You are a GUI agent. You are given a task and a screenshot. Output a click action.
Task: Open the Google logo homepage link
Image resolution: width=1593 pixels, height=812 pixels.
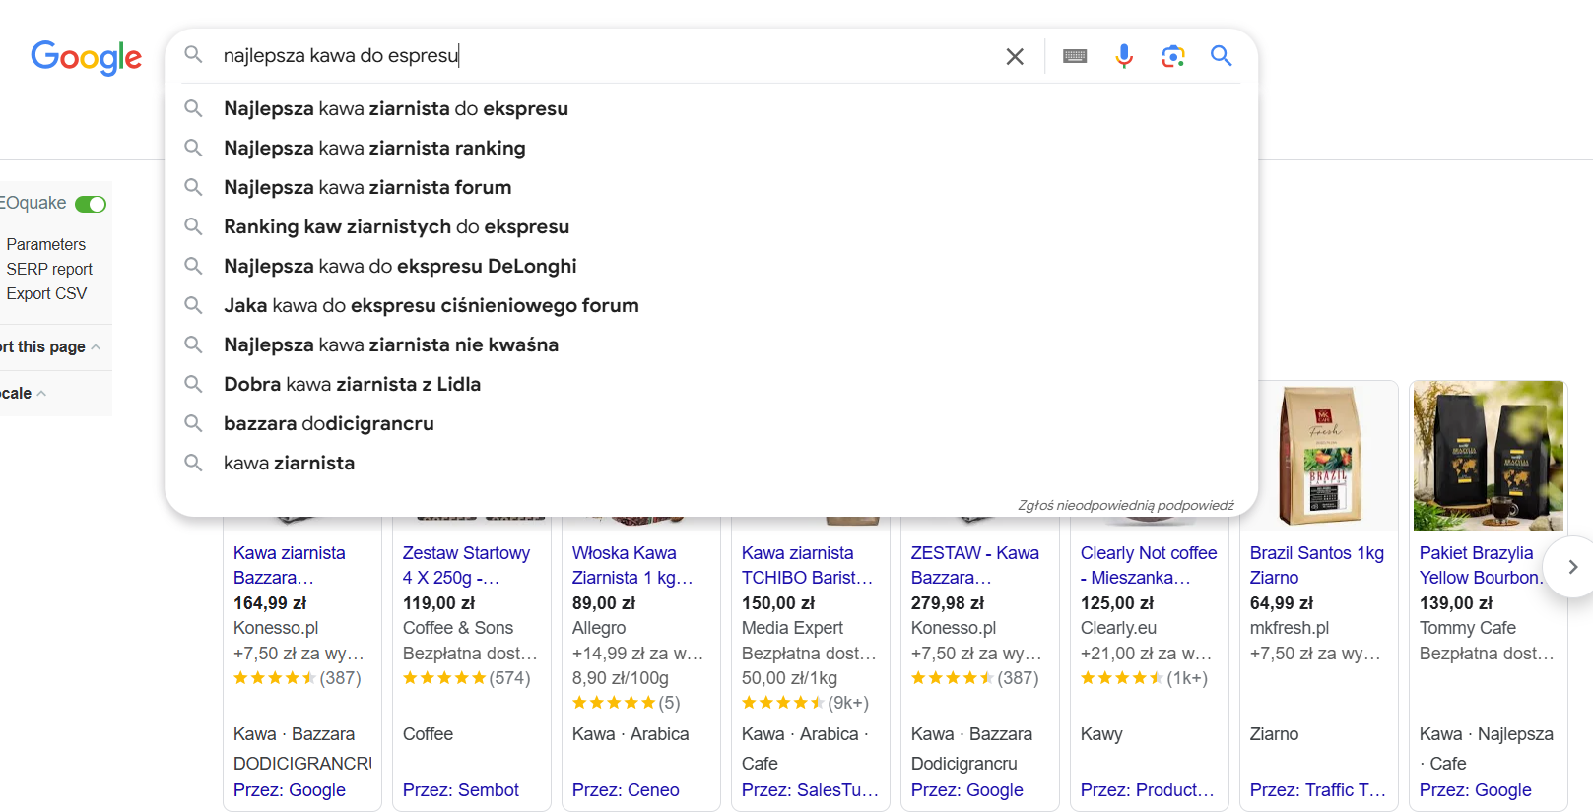pos(87,57)
